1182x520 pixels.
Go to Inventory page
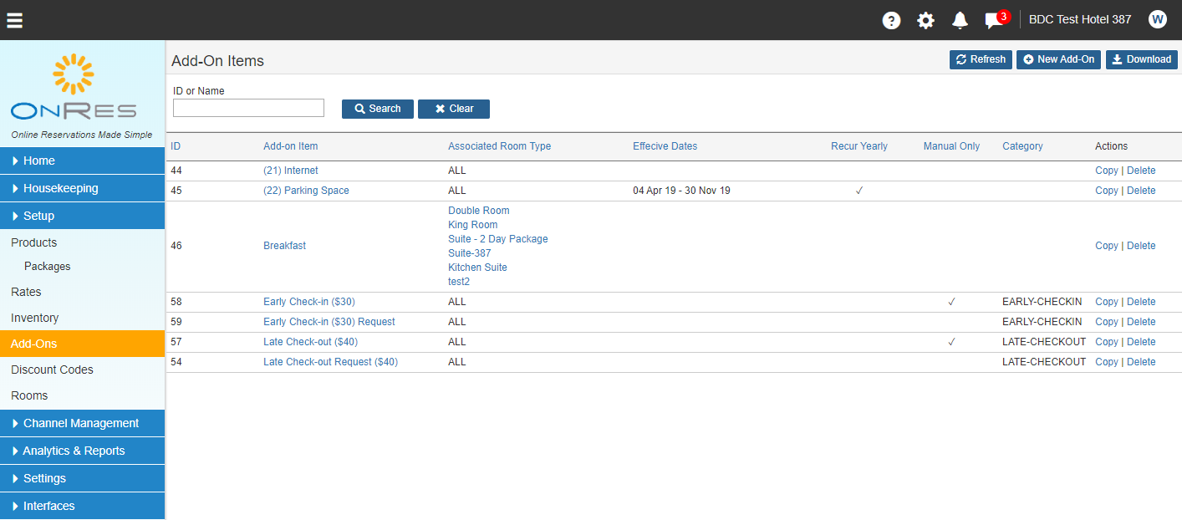click(34, 318)
